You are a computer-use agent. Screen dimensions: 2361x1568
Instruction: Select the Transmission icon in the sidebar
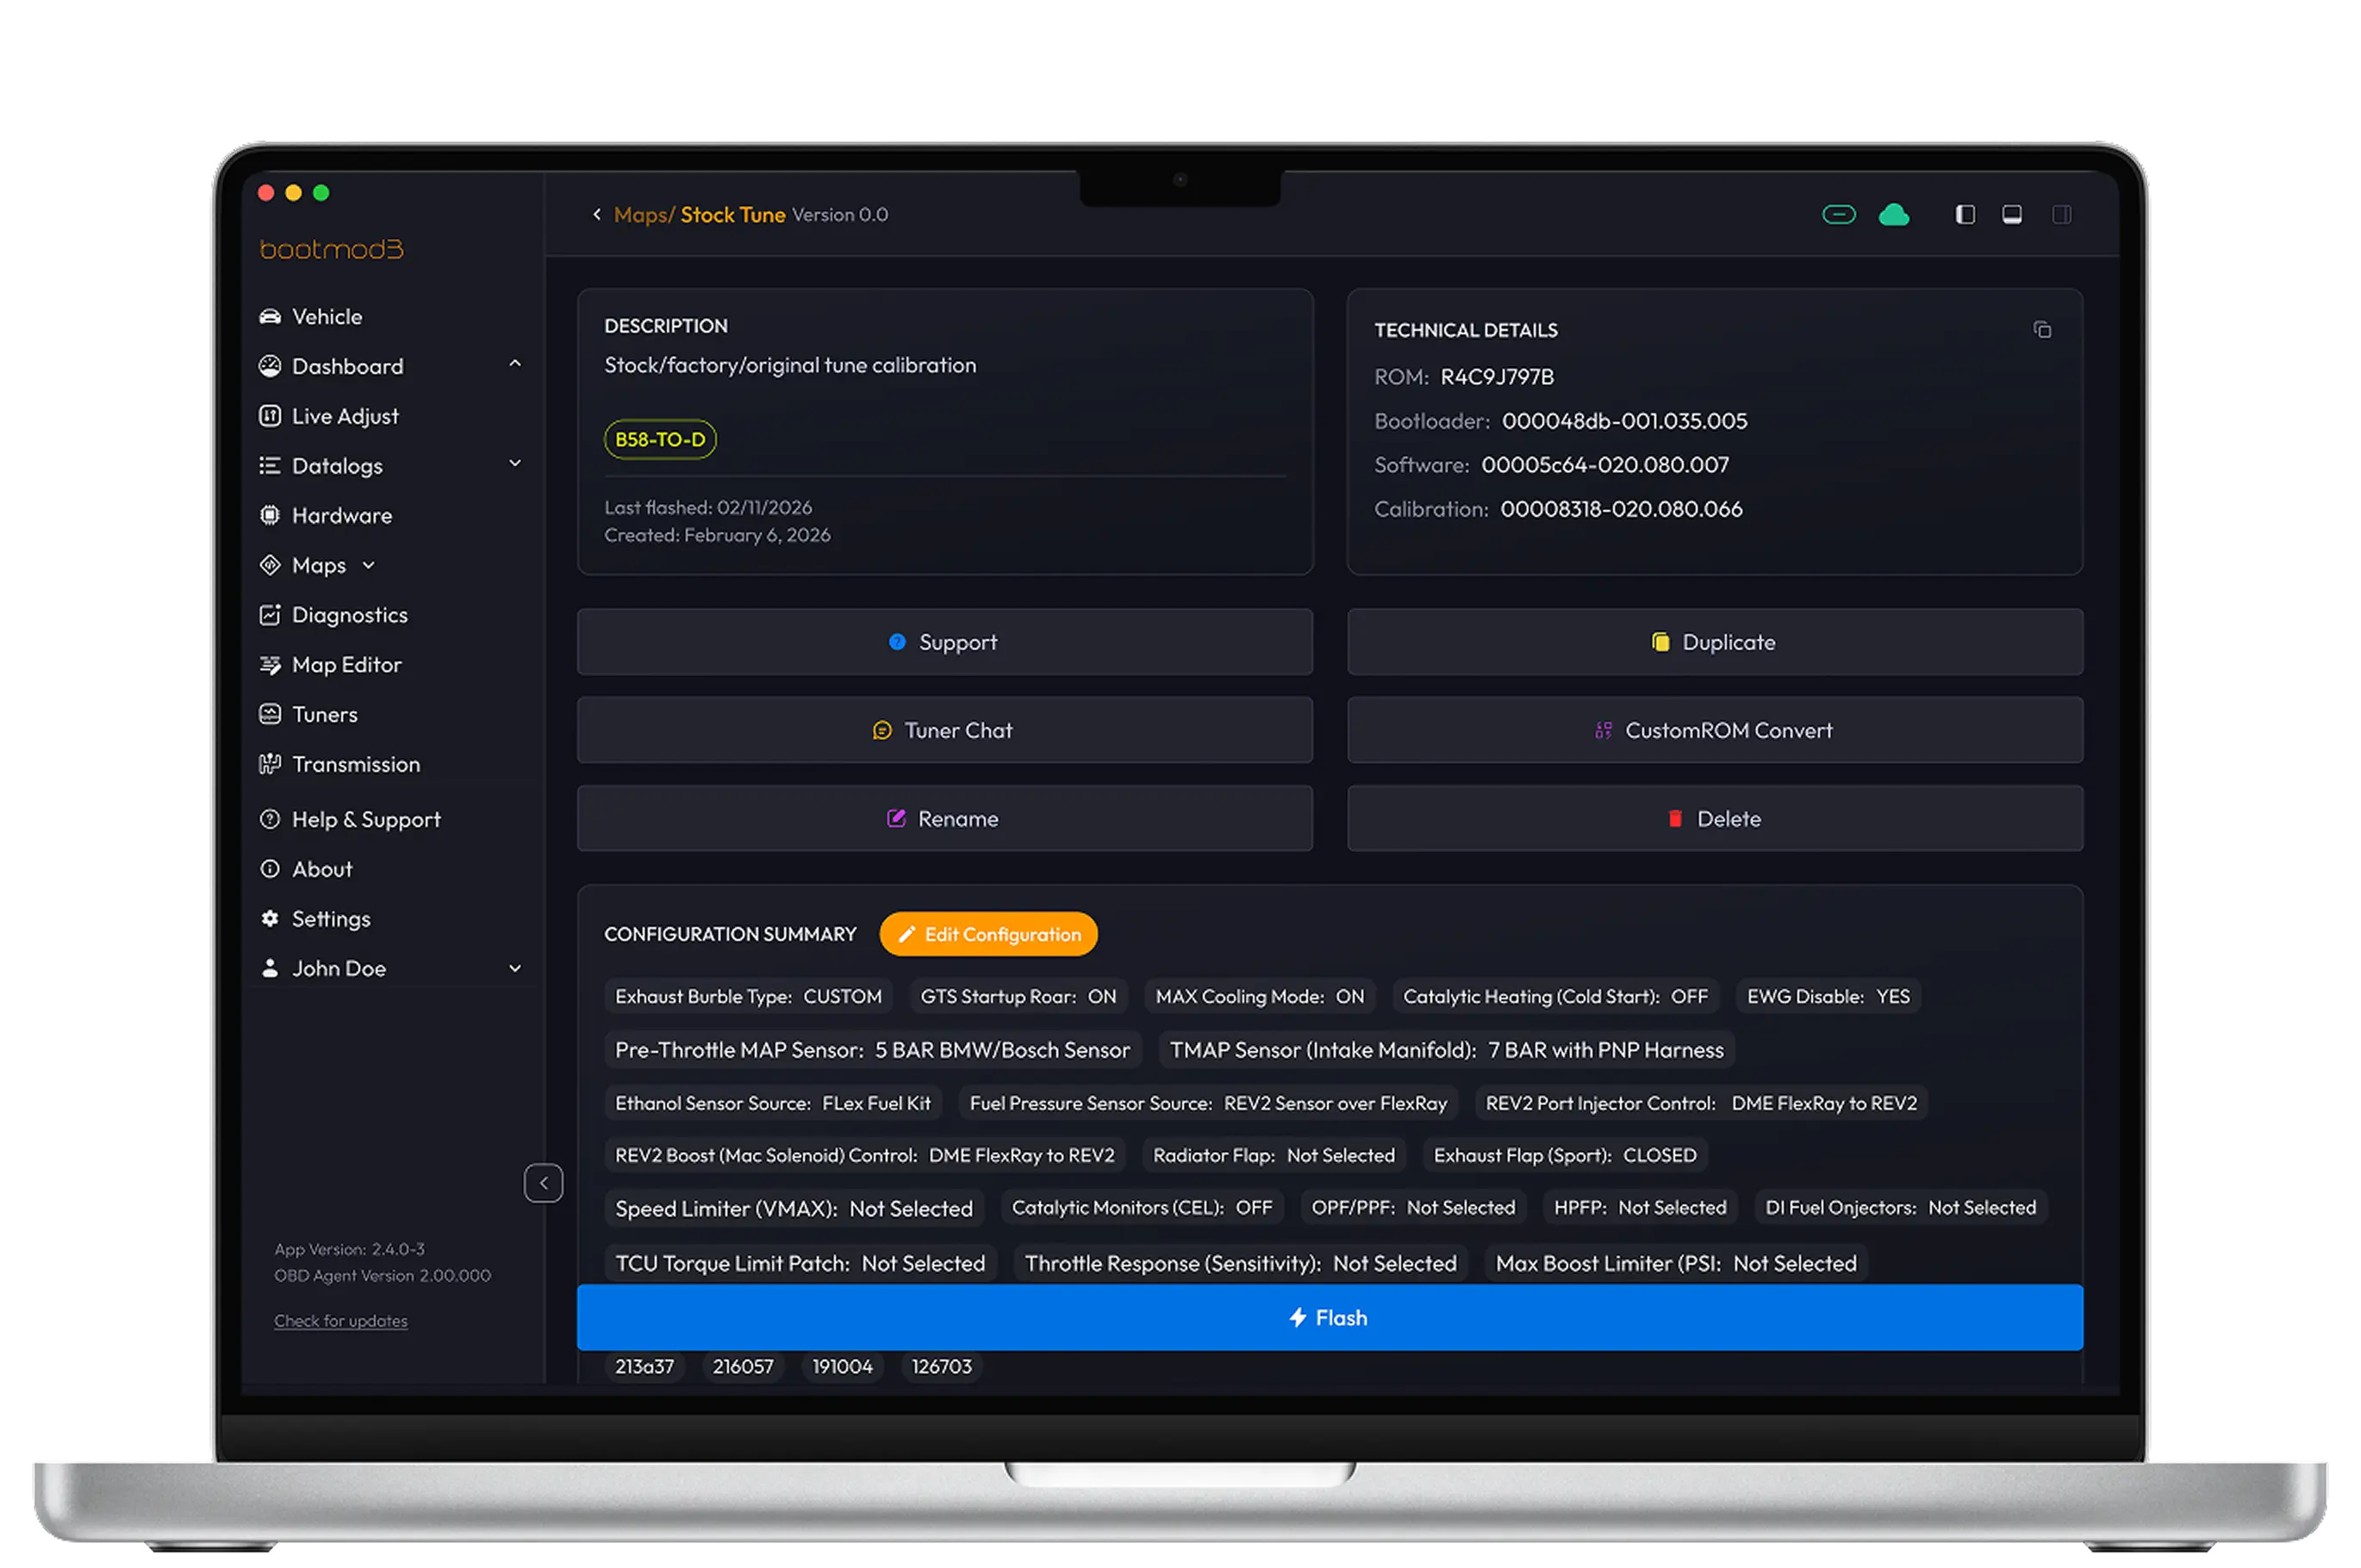coord(270,764)
